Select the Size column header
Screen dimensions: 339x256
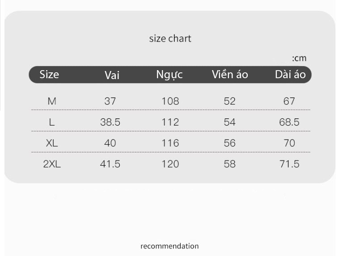point(49,75)
